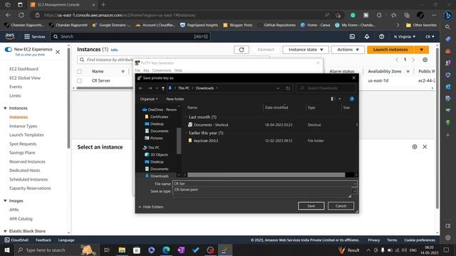This screenshot has height=256, width=456.
Task: Click Save in the Save dialog
Action: (311, 206)
